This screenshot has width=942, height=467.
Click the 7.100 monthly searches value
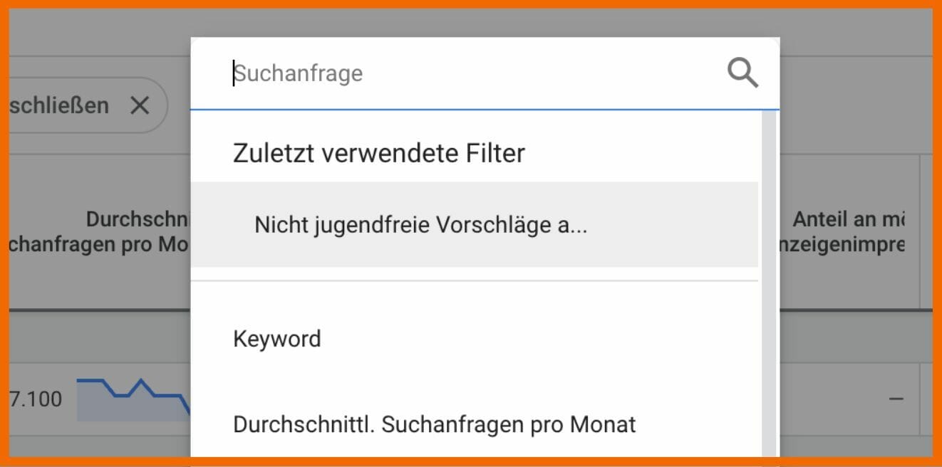pyautogui.click(x=36, y=399)
